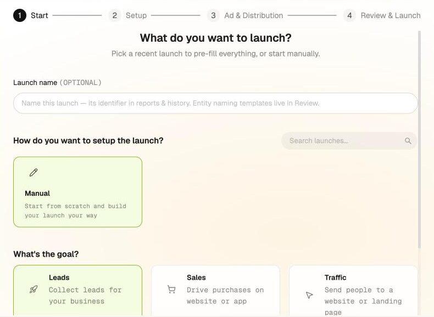The width and height of the screenshot is (434, 317).
Task: Select the Manual setup card
Action: (x=78, y=192)
